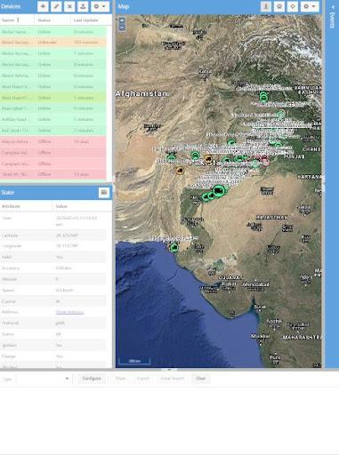Screen dimensions: 339x455
Task: Open the State panel attributes icon
Action: click(104, 193)
